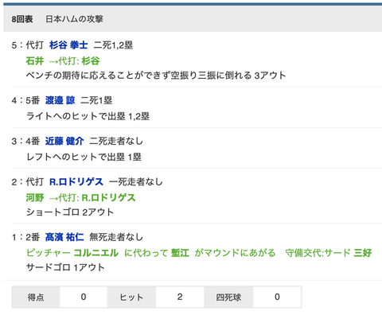
Task: Click green text 河野 →代打: R.ロドリゲス
Action: point(80,197)
